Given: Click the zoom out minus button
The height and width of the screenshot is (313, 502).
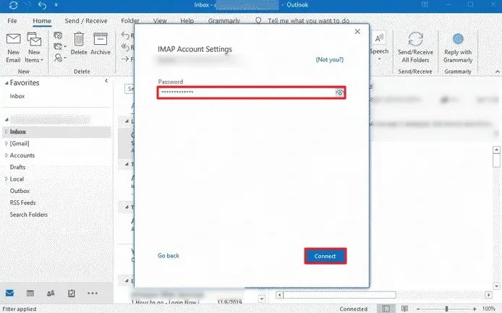Looking at the screenshot, I should pyautogui.click(x=418, y=309).
